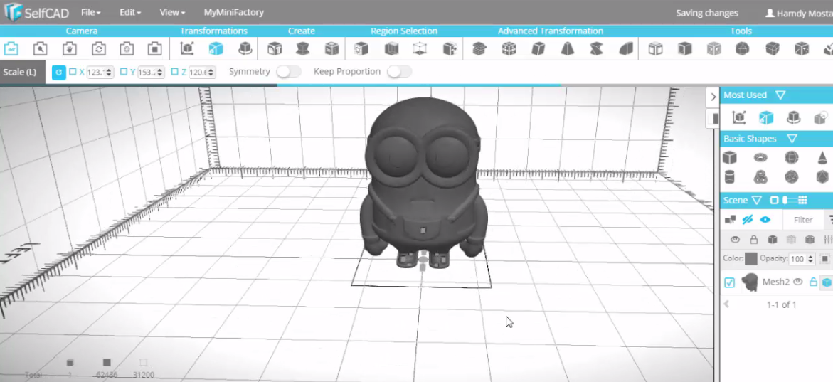Reset scale with the blue refresh button

(x=59, y=72)
